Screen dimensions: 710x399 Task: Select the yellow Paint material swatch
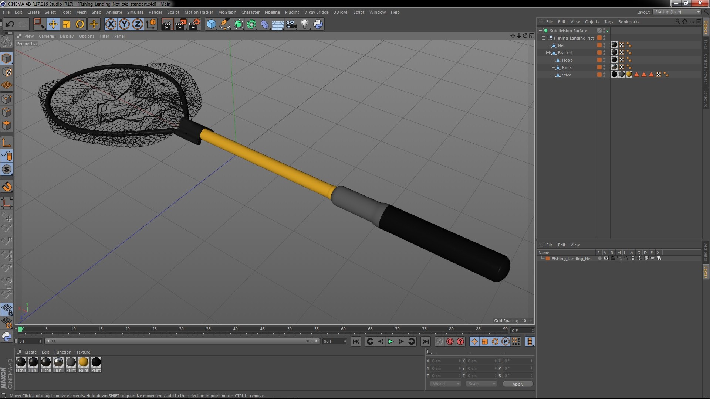[x=84, y=362]
